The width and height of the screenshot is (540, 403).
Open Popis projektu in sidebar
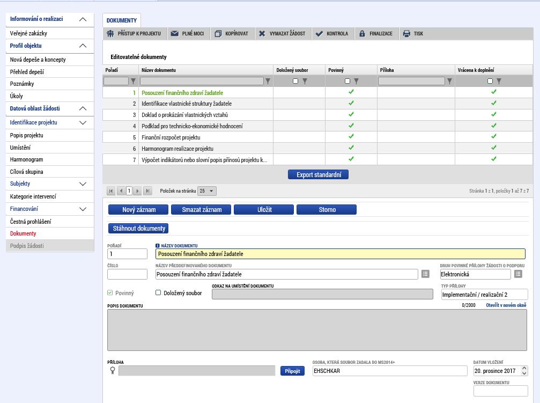50,135
